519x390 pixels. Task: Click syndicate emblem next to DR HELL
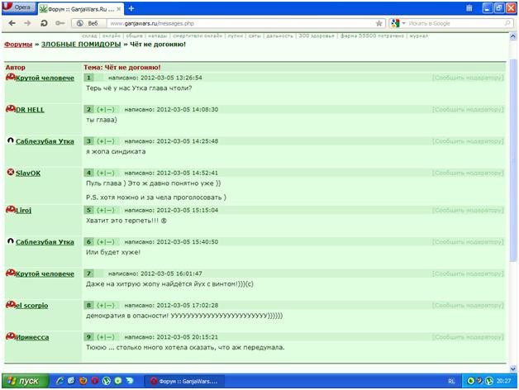[11, 108]
